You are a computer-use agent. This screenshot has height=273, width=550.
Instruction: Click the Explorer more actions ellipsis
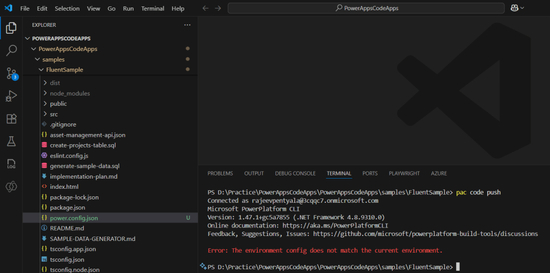pyautogui.click(x=187, y=25)
